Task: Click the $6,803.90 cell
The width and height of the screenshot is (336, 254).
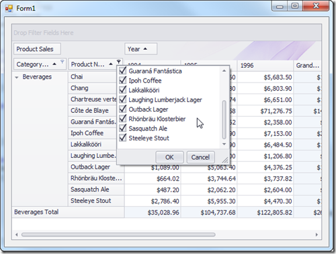Action: [265, 89]
